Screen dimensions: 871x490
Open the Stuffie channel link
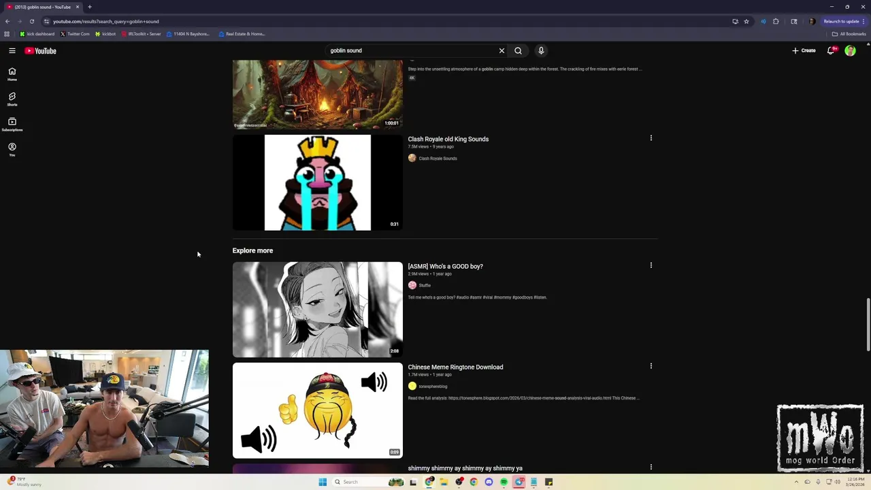pyautogui.click(x=425, y=286)
